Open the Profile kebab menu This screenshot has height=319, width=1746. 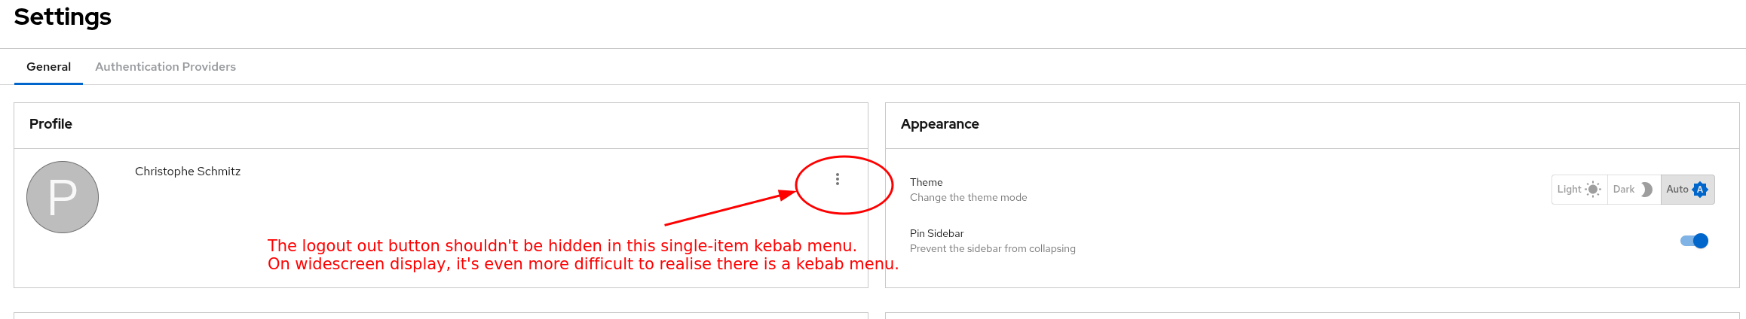tap(837, 179)
